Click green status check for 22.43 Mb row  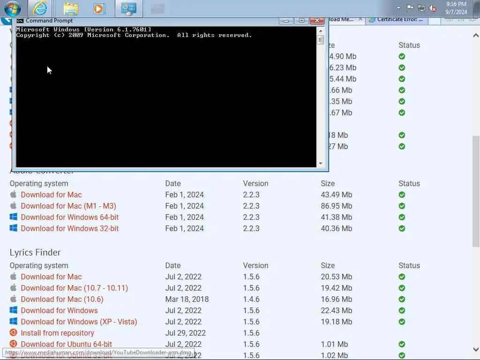click(402, 311)
